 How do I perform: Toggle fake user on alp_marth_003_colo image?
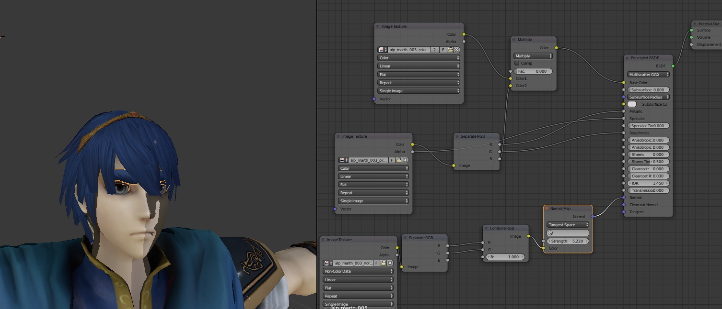click(443, 50)
